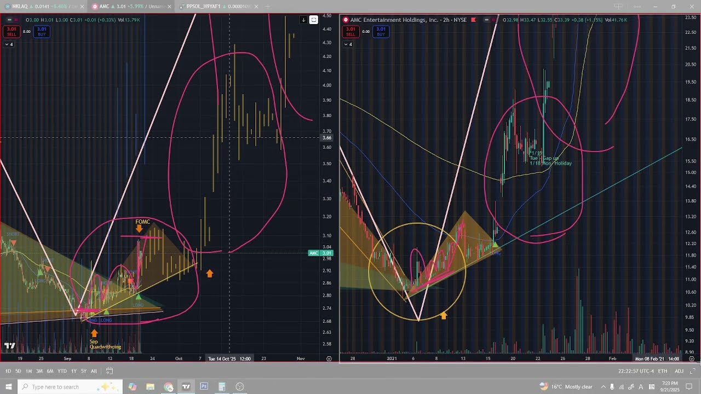The image size is (701, 394).
Task: Open the Windows Start menu
Action: click(x=8, y=387)
